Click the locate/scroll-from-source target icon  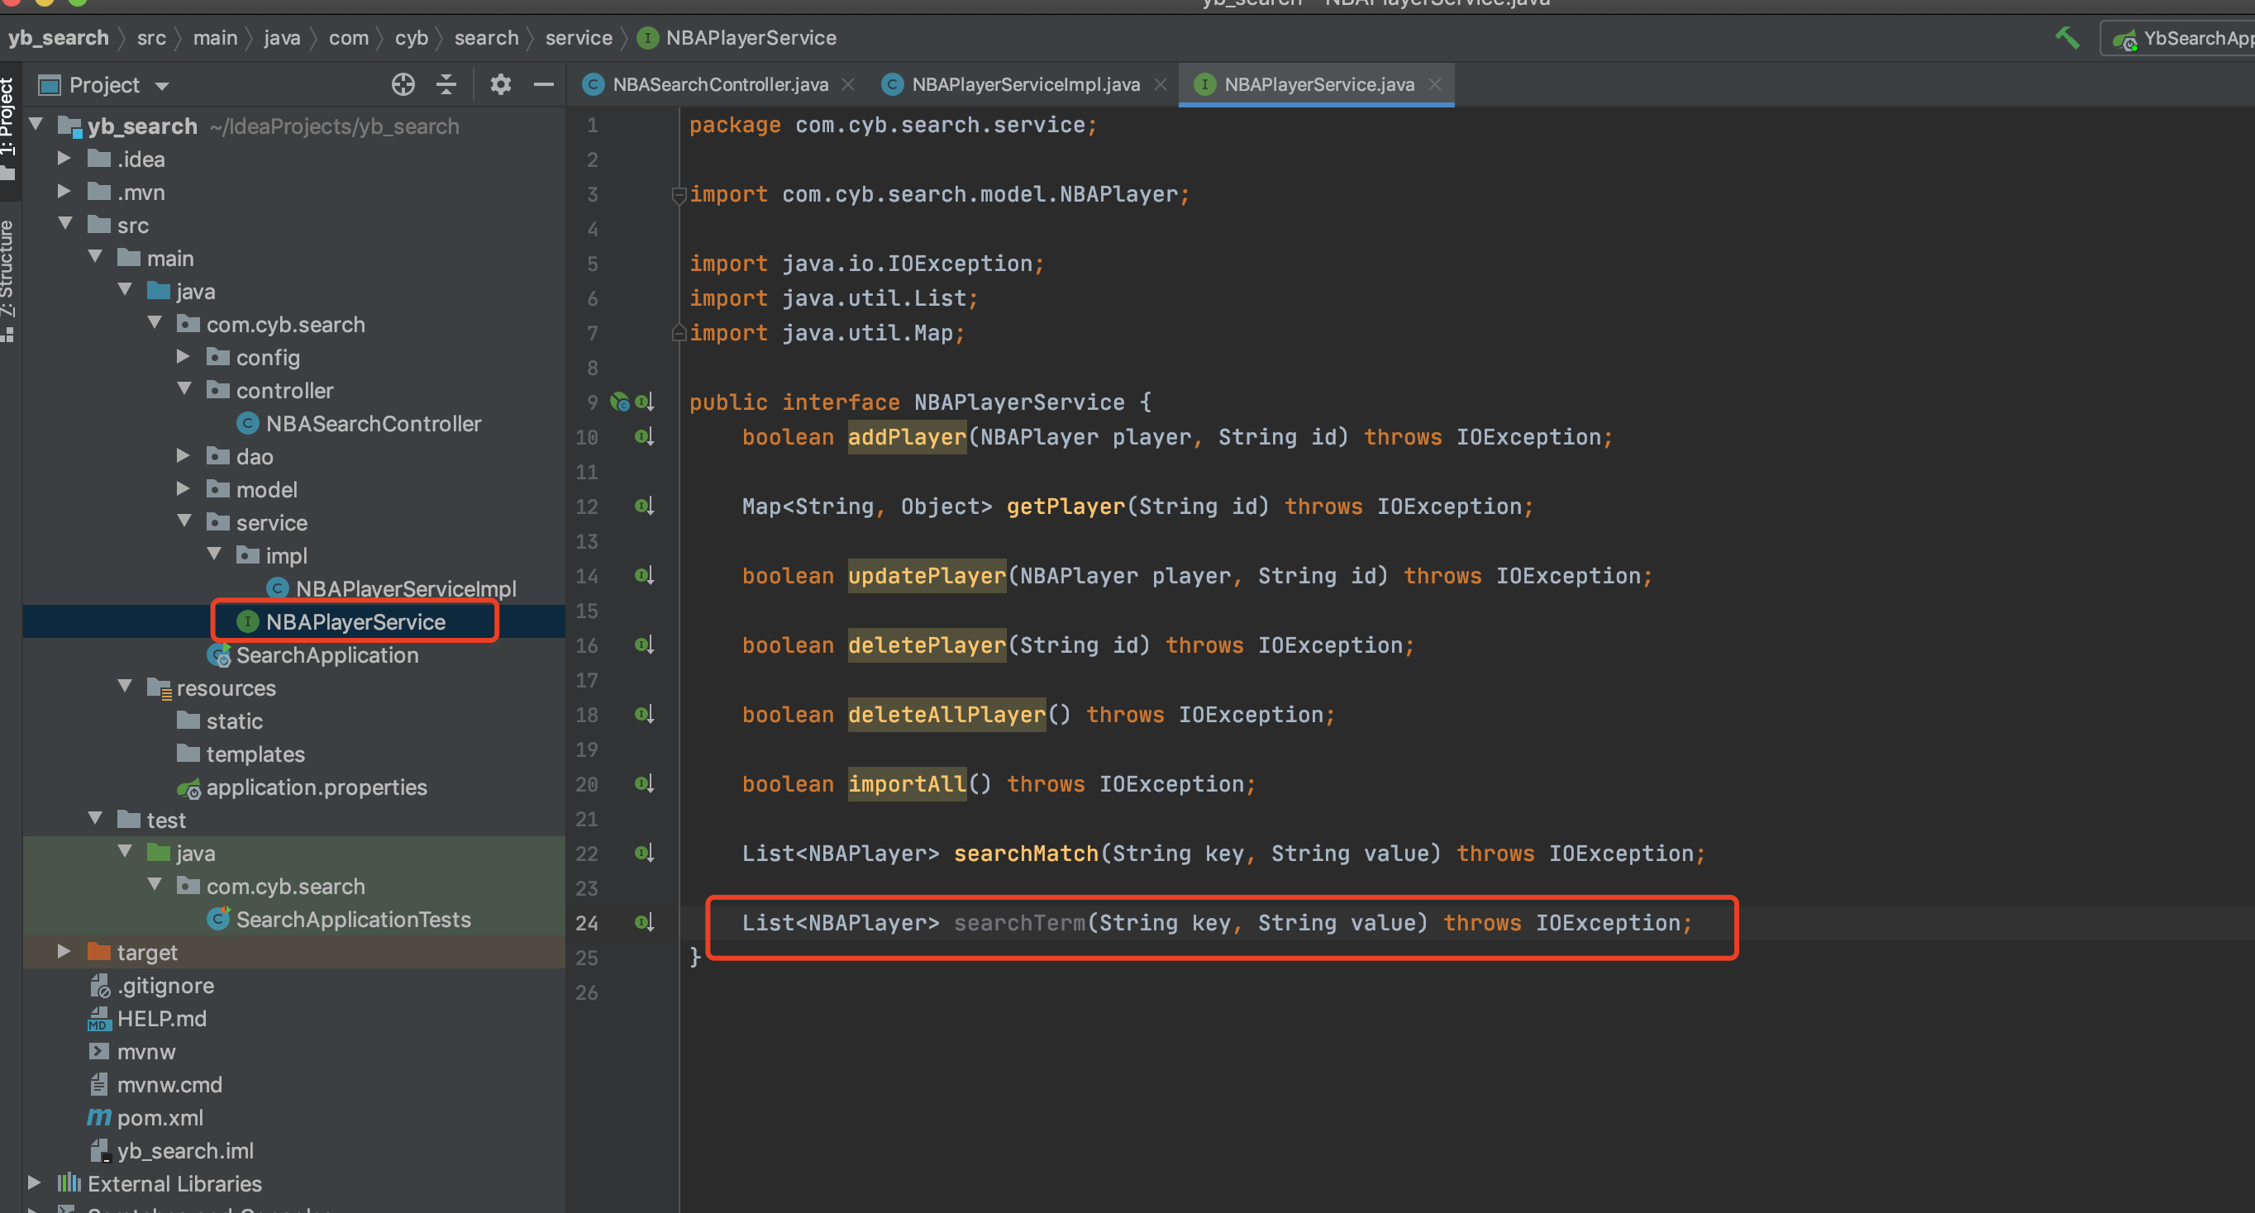tap(403, 85)
